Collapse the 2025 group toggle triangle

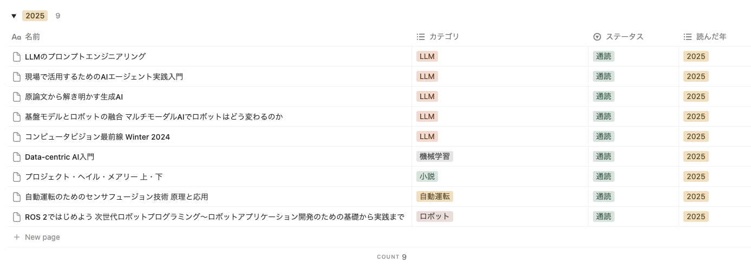tap(14, 16)
